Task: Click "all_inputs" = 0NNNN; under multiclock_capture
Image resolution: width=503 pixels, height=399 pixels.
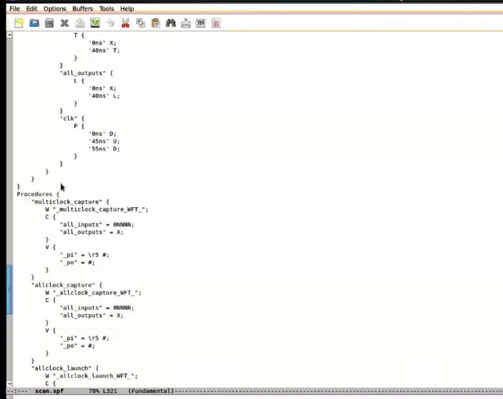Action: [97, 225]
